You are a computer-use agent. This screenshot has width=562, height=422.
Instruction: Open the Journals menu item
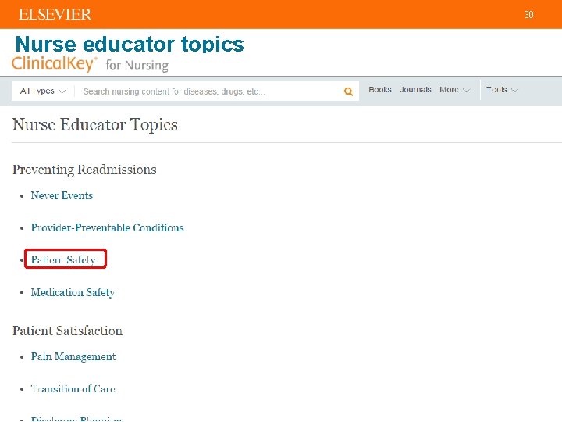415,90
